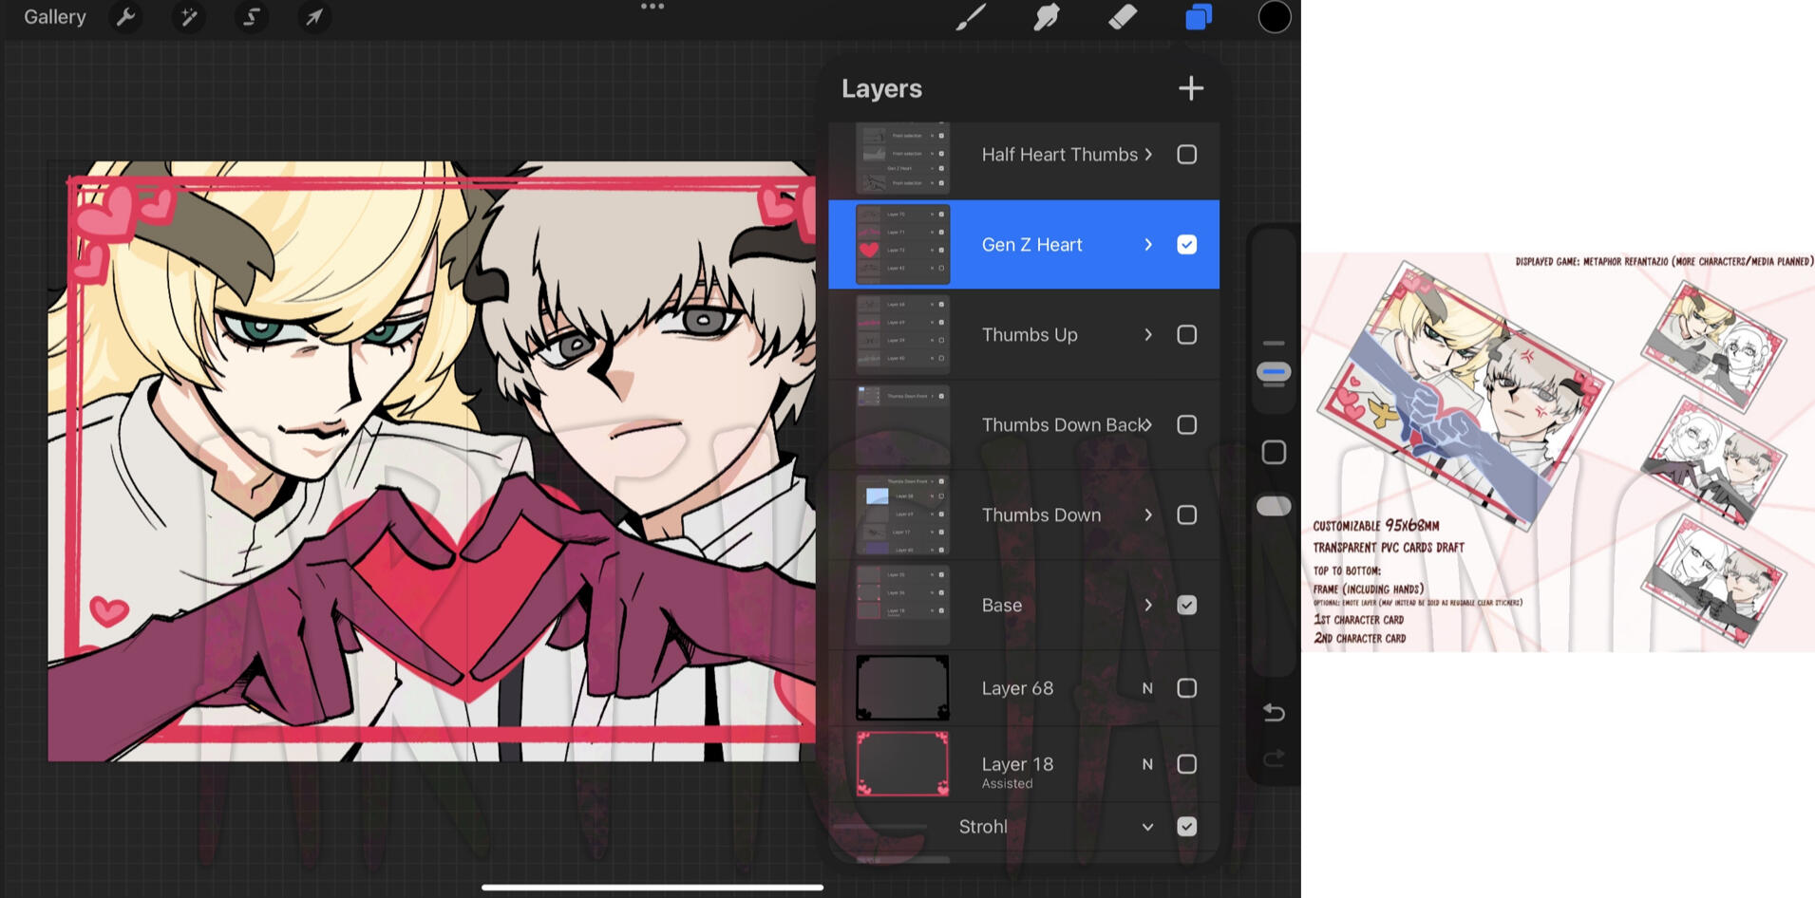
Task: Open the Actions wrench menu
Action: pos(125,17)
